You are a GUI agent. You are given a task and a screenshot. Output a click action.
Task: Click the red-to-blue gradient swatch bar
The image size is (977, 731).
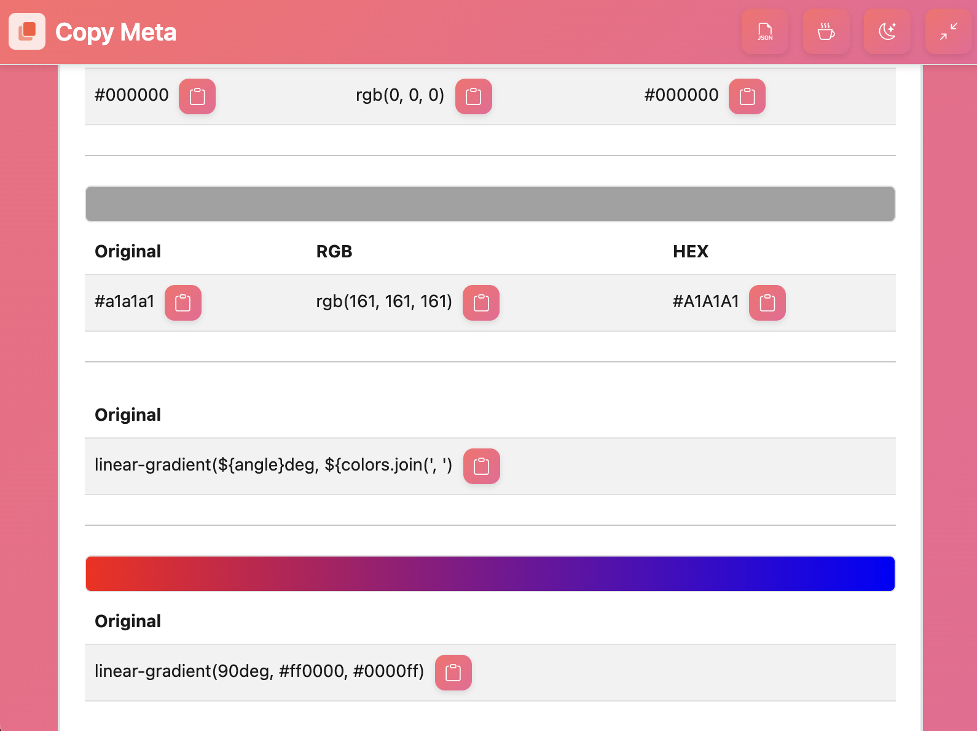point(490,574)
